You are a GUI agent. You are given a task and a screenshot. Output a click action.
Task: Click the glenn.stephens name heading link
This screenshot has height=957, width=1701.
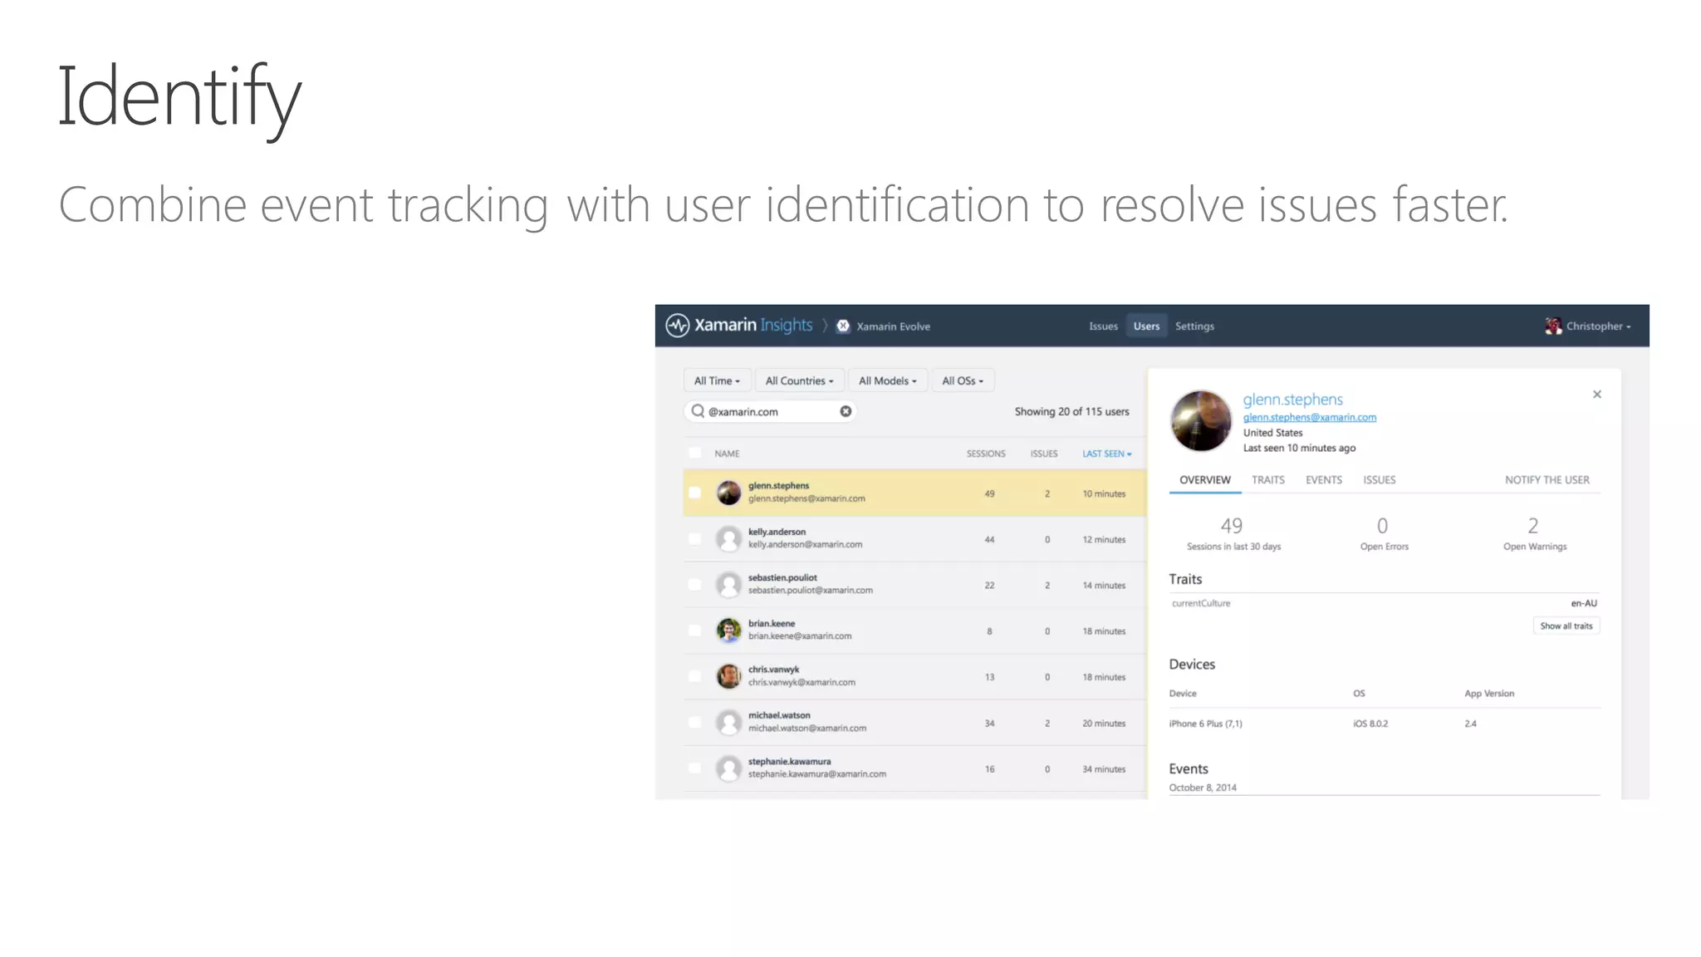(1292, 399)
